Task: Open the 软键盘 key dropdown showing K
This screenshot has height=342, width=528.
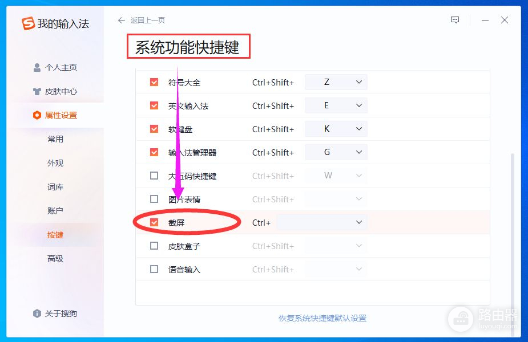Action: (x=336, y=129)
